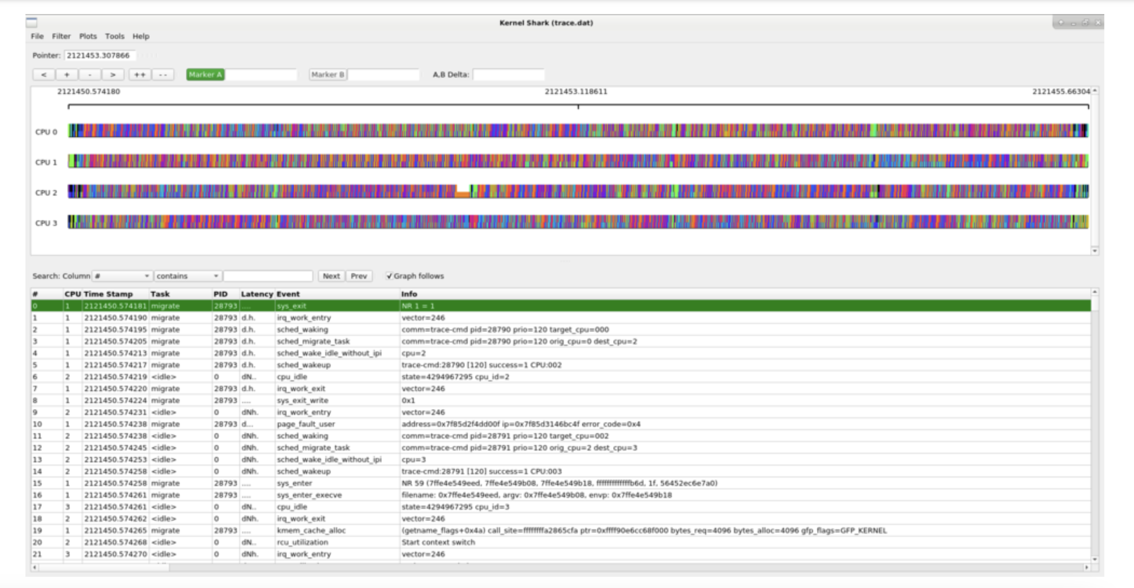Click the Prev search button
This screenshot has height=588, width=1134.
(359, 276)
